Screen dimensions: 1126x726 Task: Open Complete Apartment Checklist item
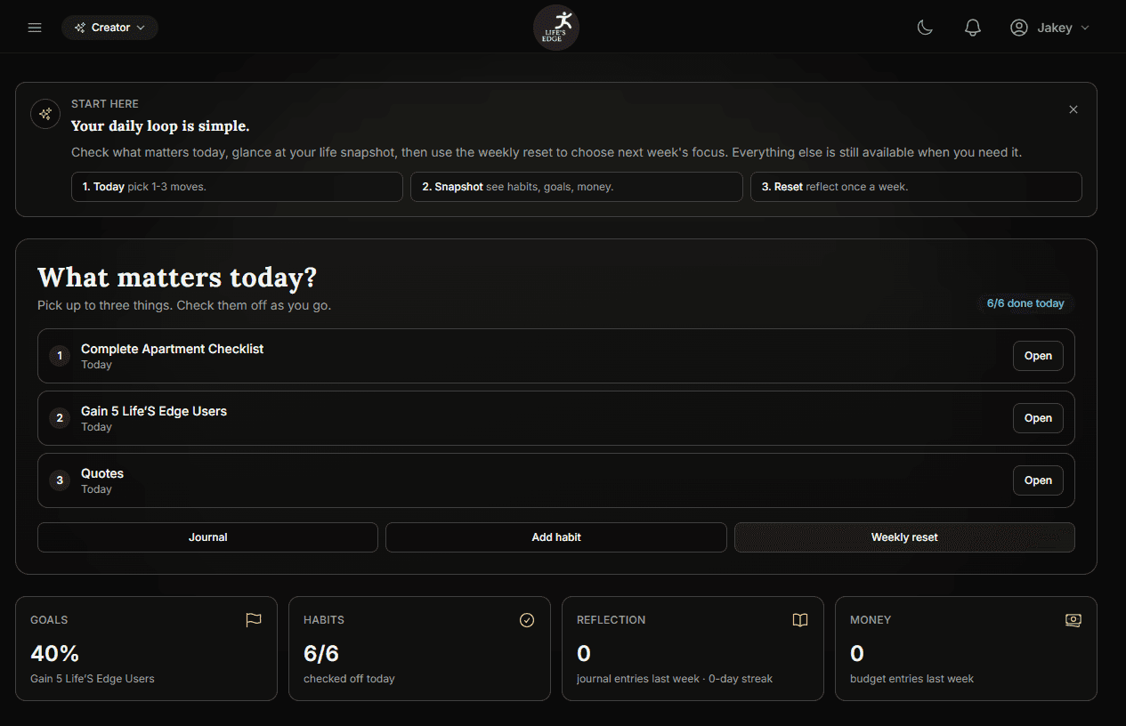(x=1038, y=356)
